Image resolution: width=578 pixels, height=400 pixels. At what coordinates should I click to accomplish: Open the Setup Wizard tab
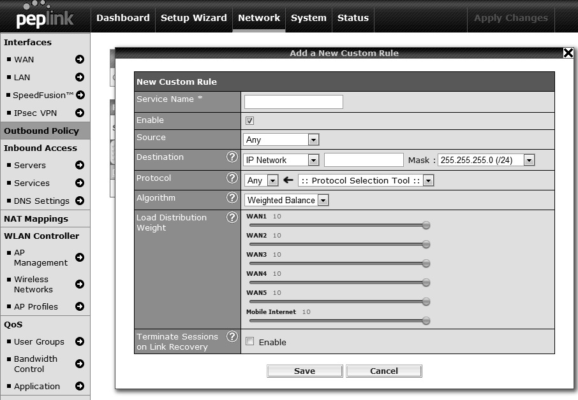194,18
